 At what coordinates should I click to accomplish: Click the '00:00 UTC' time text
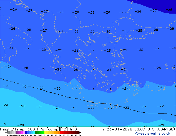[145, 129]
